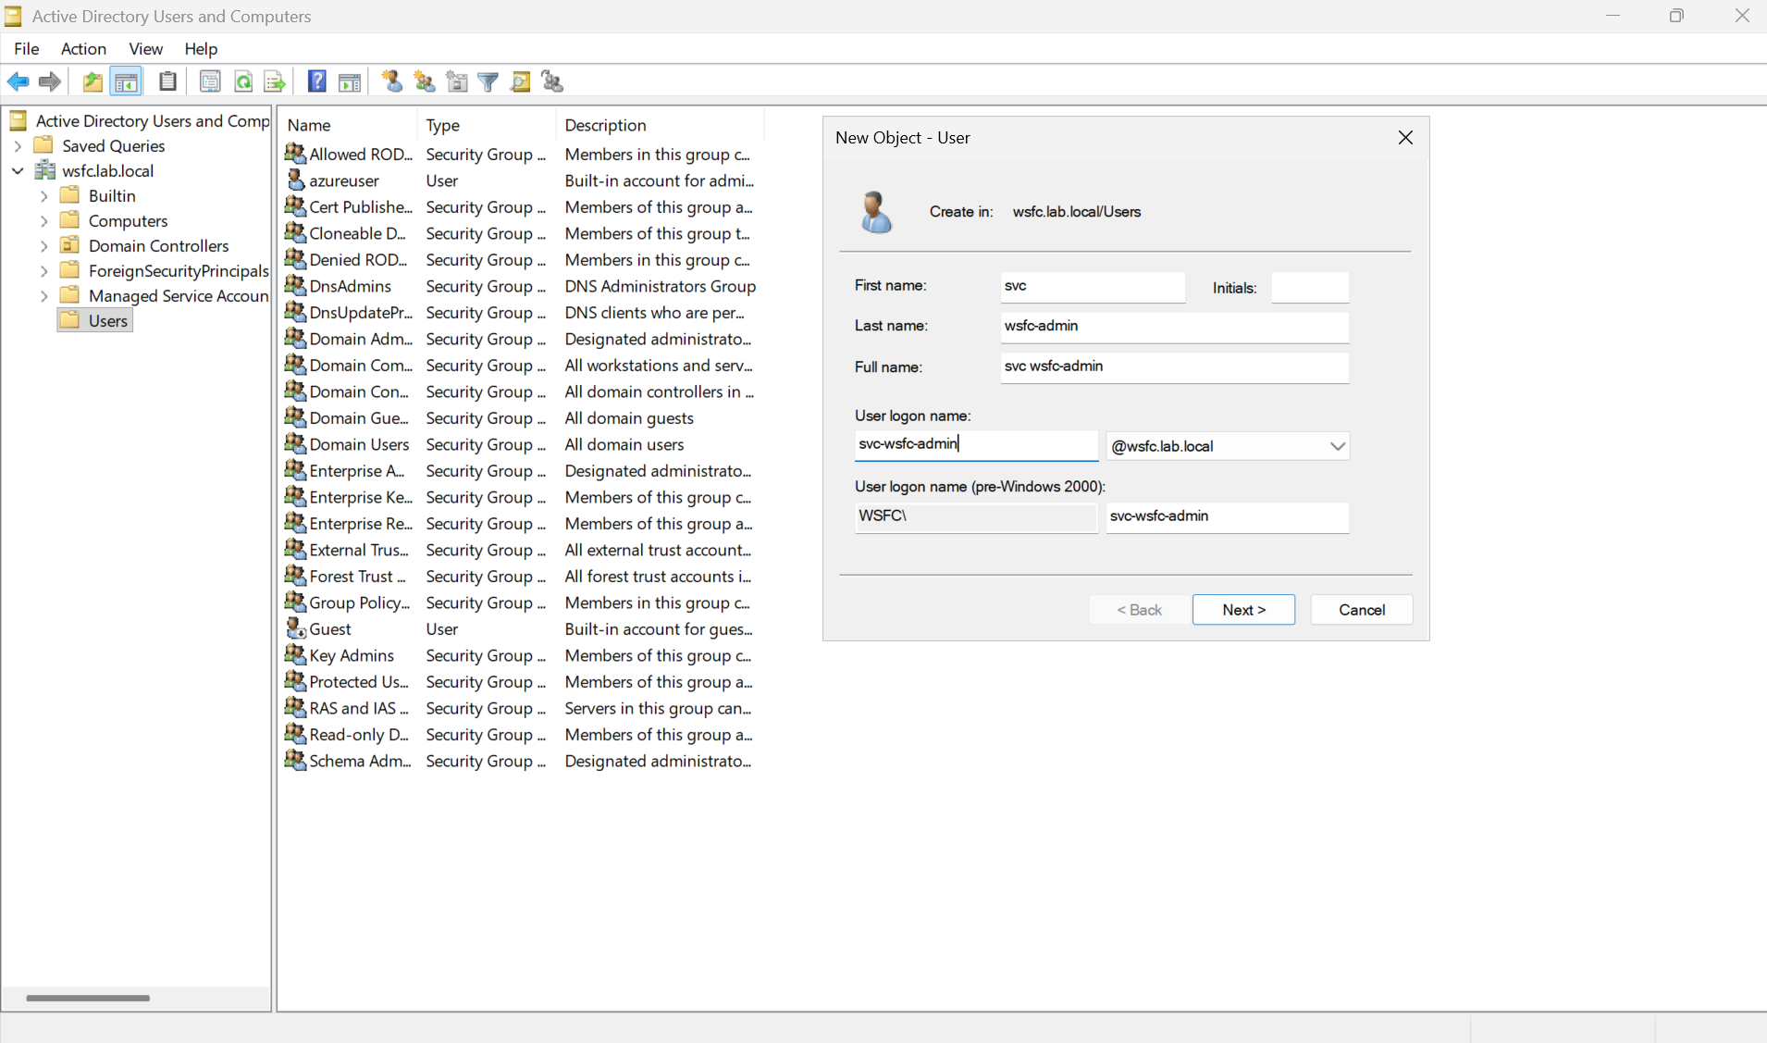Click the User logon name field
The image size is (1767, 1043).
(x=976, y=445)
